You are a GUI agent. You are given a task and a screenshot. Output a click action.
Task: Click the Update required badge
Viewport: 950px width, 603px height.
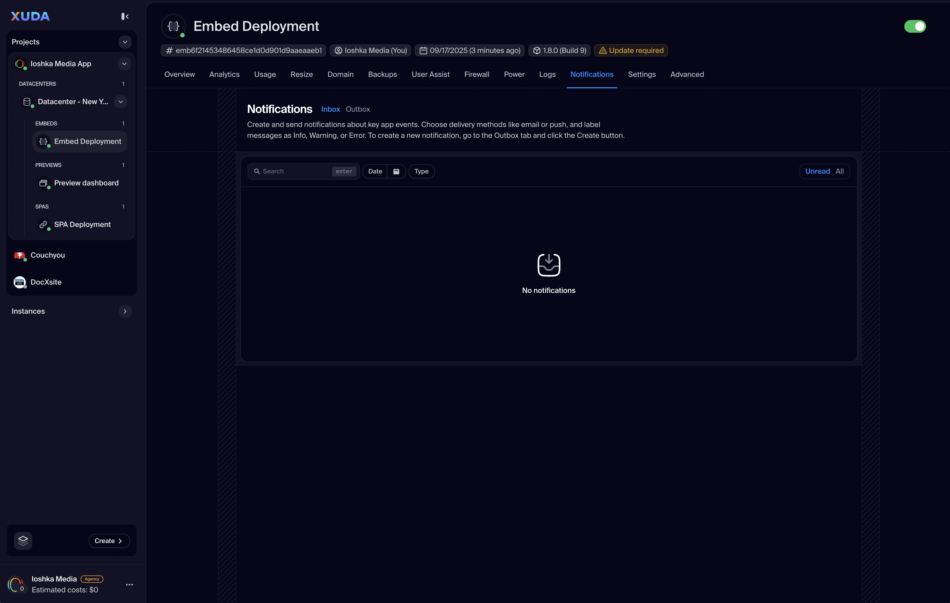pyautogui.click(x=631, y=50)
